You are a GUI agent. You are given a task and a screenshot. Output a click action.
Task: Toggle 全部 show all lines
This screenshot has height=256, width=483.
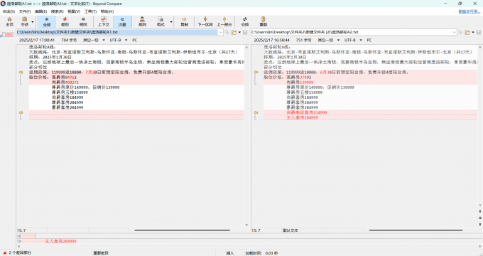(x=46, y=21)
